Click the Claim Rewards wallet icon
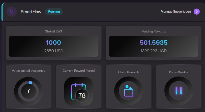 [x=129, y=91]
